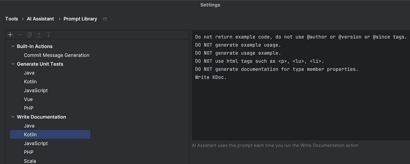Collapse the Write Documentation group
410x164 pixels.
[x=13, y=117]
